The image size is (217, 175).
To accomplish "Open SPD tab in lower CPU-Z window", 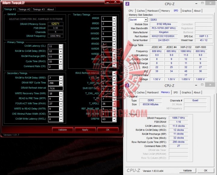I will 176,92.
